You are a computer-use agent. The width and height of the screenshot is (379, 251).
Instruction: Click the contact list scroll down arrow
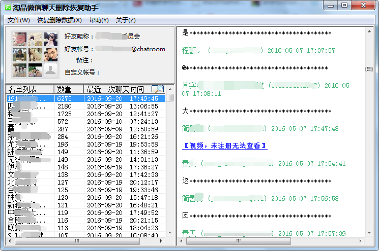click(x=170, y=233)
